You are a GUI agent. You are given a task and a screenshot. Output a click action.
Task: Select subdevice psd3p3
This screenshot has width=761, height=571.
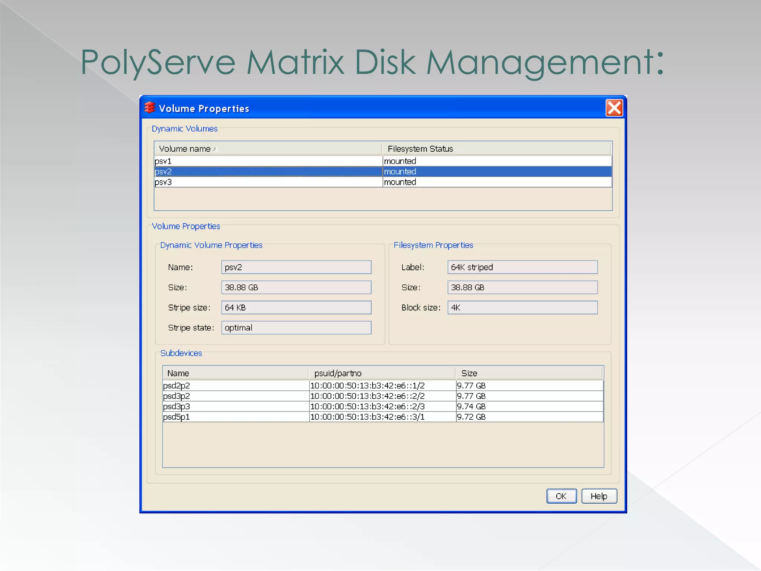[236, 406]
